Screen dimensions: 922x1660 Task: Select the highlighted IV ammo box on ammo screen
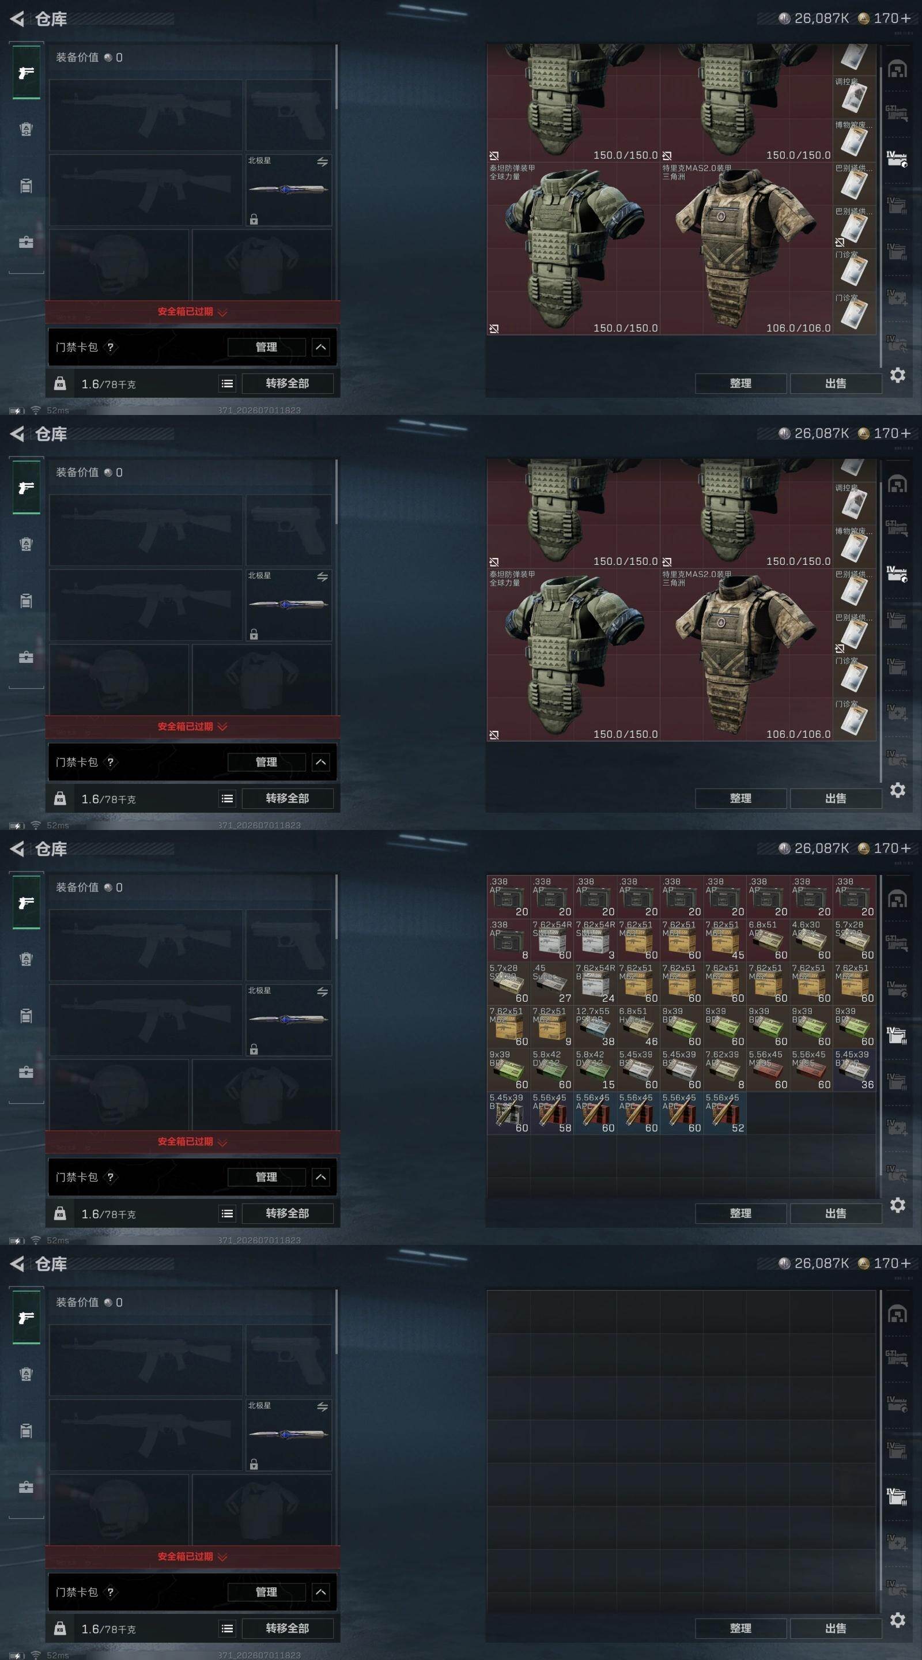(x=897, y=1035)
